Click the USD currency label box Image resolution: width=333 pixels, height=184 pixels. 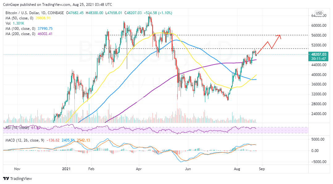[319, 13]
